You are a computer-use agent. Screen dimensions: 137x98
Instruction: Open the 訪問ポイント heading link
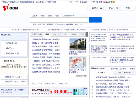pos(9,61)
